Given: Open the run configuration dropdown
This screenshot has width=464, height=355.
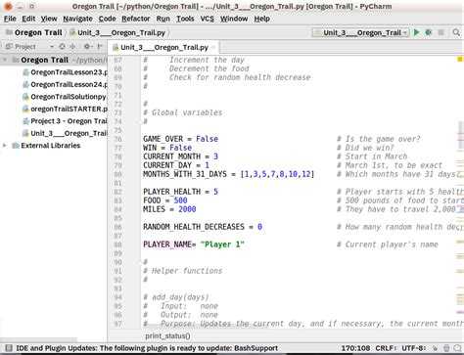Looking at the screenshot, I should click(x=360, y=32).
